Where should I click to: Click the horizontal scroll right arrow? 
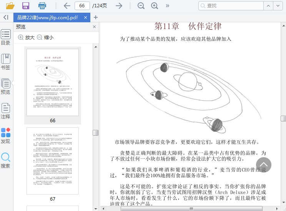coord(277,209)
